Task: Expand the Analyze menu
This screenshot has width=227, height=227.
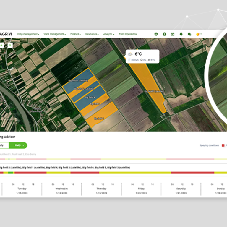Action: click(108, 34)
